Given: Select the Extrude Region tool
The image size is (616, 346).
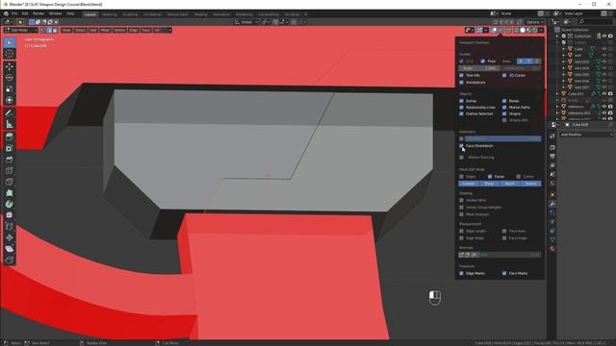Looking at the screenshot, I should (x=10, y=136).
